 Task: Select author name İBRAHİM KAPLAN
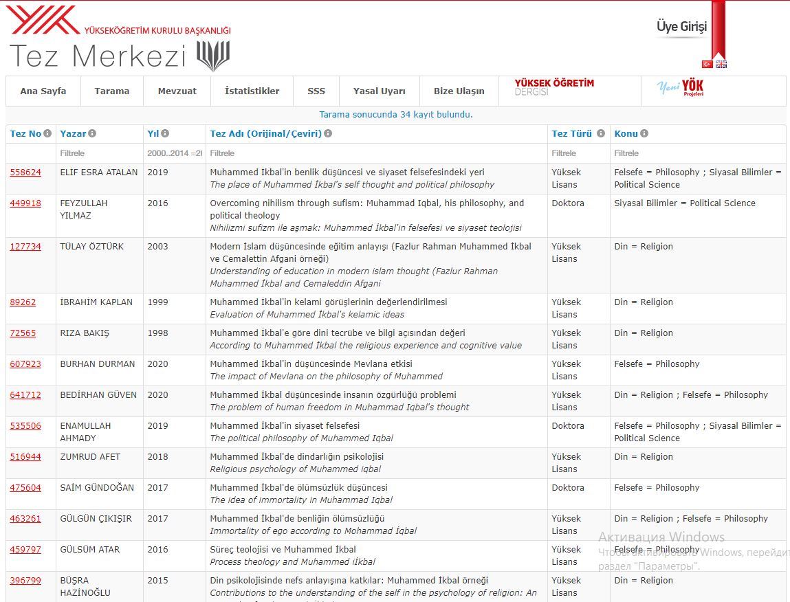click(96, 302)
